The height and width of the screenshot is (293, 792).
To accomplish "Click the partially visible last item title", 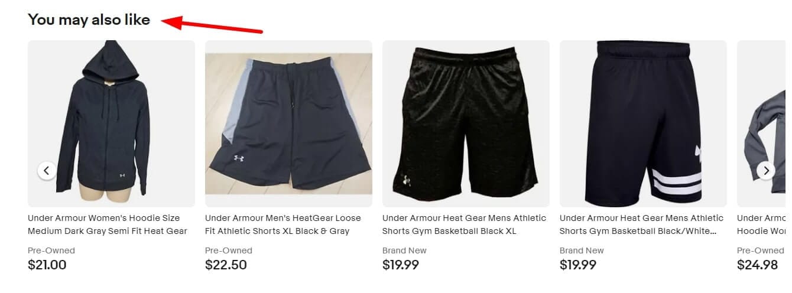I will pyautogui.click(x=764, y=224).
